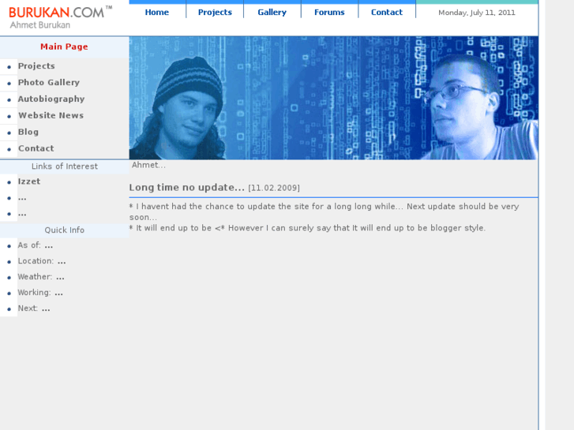The height and width of the screenshot is (430, 574).
Task: Click the 'Working:' quick info entry
Action: (x=40, y=293)
